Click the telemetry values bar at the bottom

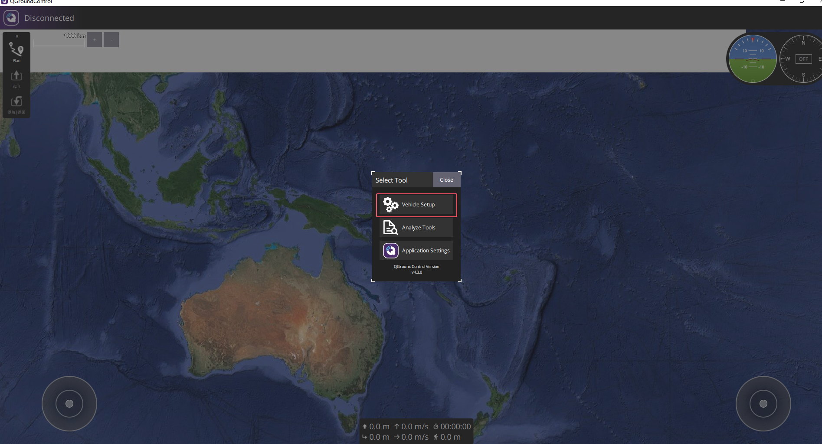[416, 431]
